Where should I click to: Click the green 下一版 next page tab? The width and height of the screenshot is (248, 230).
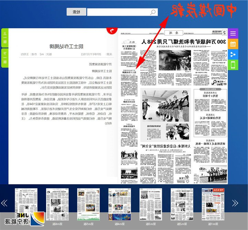[x=5, y=58]
